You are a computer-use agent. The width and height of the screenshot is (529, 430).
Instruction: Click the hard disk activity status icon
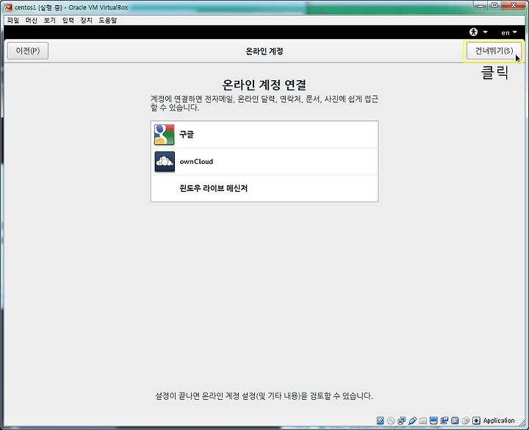[x=381, y=420]
